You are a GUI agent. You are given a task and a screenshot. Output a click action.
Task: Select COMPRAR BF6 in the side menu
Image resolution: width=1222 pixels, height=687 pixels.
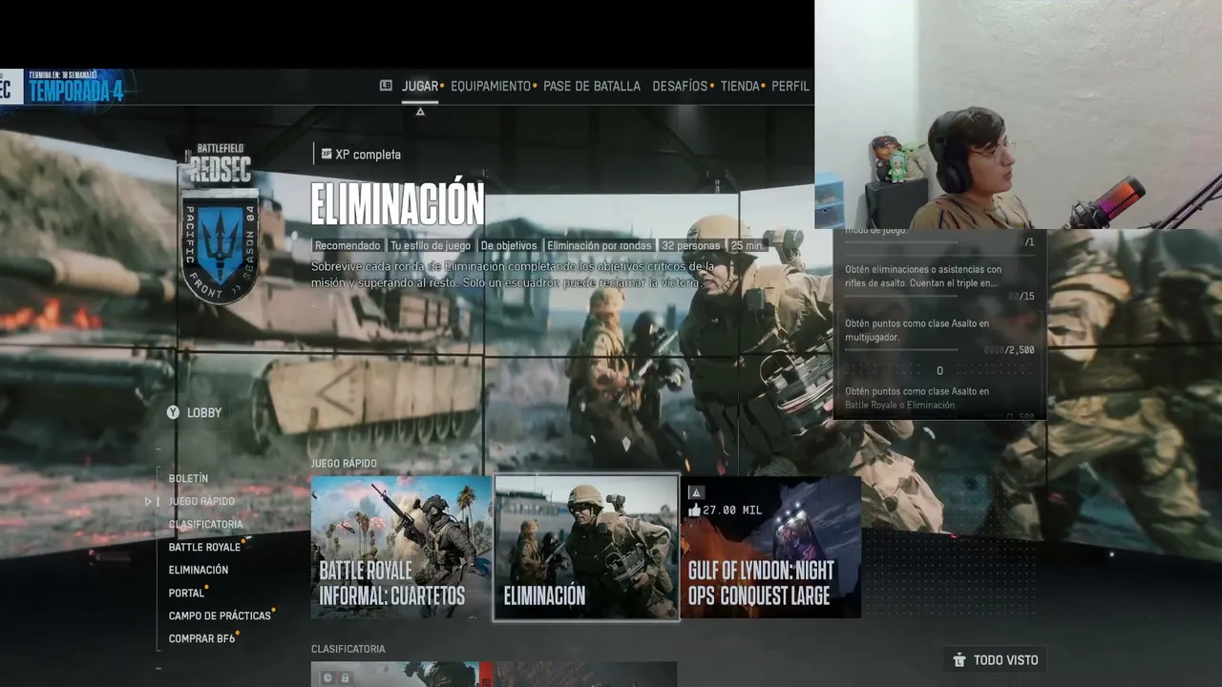(201, 638)
